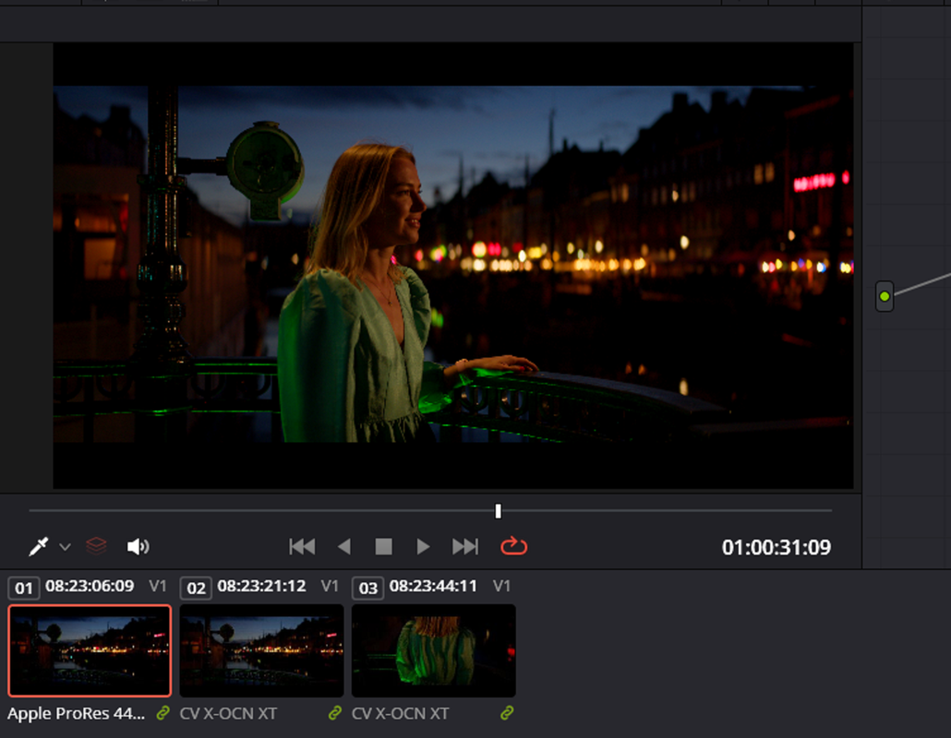Jump to the first frame of the clip
This screenshot has height=738, width=951.
tap(302, 546)
